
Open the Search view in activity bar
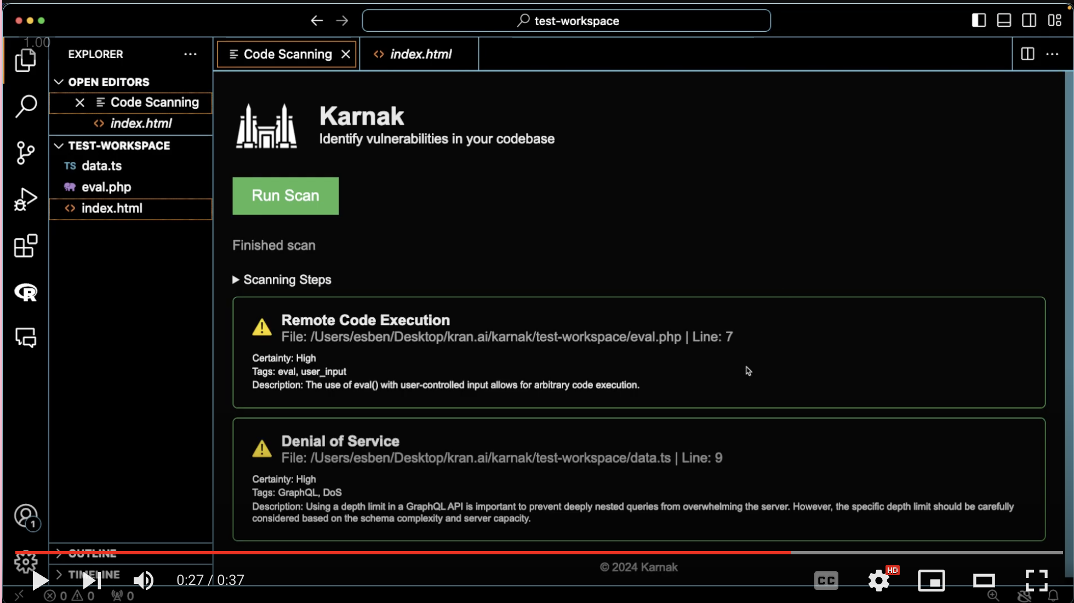click(x=26, y=106)
